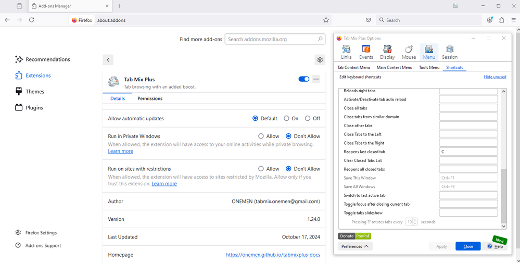Select Default for automatic updates

pyautogui.click(x=255, y=118)
